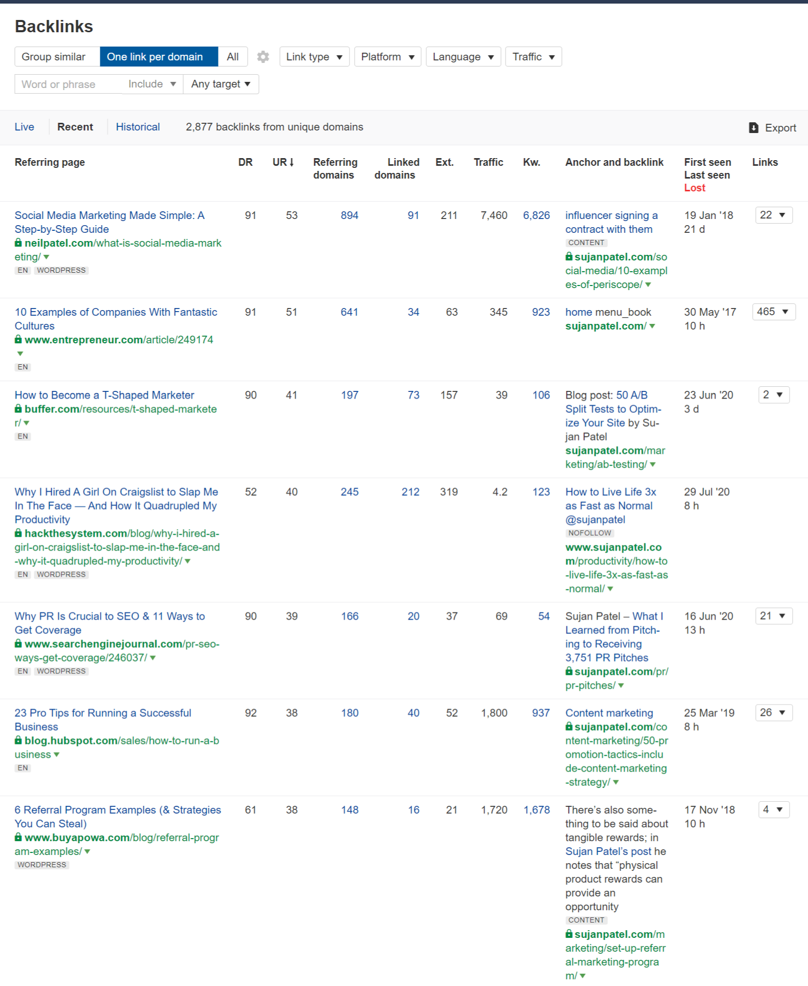
Task: Open the T-Shaped Marketer article link
Action: coord(104,395)
